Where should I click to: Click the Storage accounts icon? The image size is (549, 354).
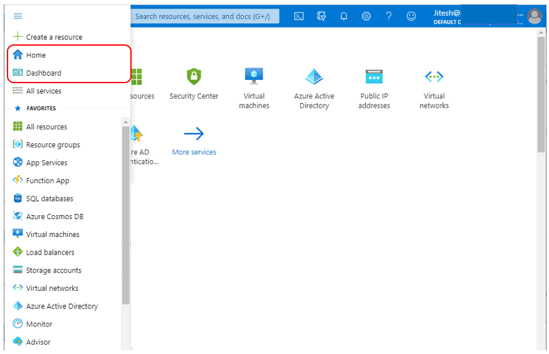click(18, 270)
